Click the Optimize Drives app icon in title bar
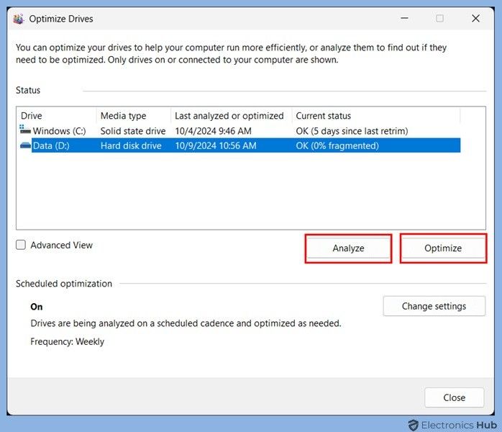The width and height of the screenshot is (502, 432). click(x=18, y=19)
